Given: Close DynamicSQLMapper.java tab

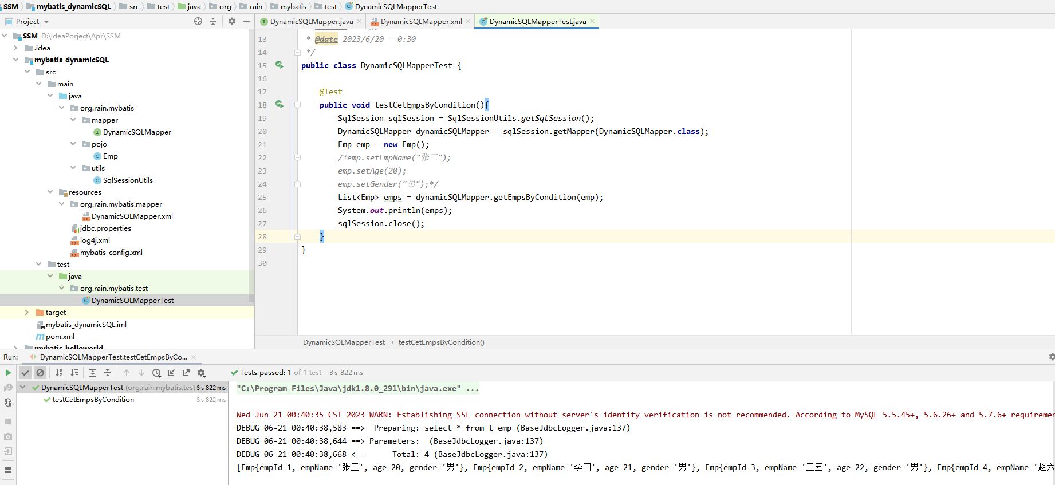Looking at the screenshot, I should [359, 21].
